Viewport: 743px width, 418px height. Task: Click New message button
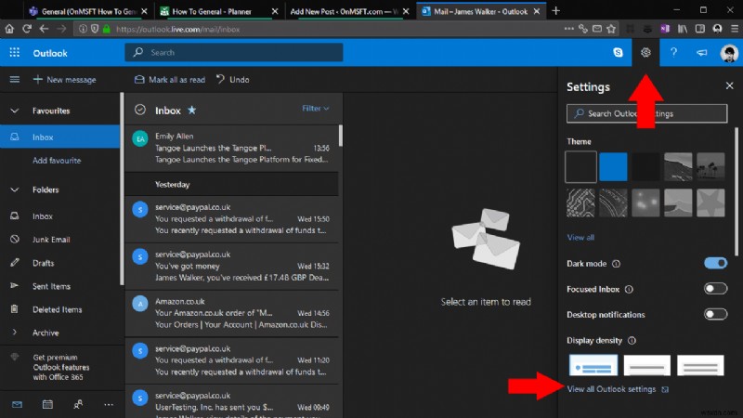(x=64, y=80)
